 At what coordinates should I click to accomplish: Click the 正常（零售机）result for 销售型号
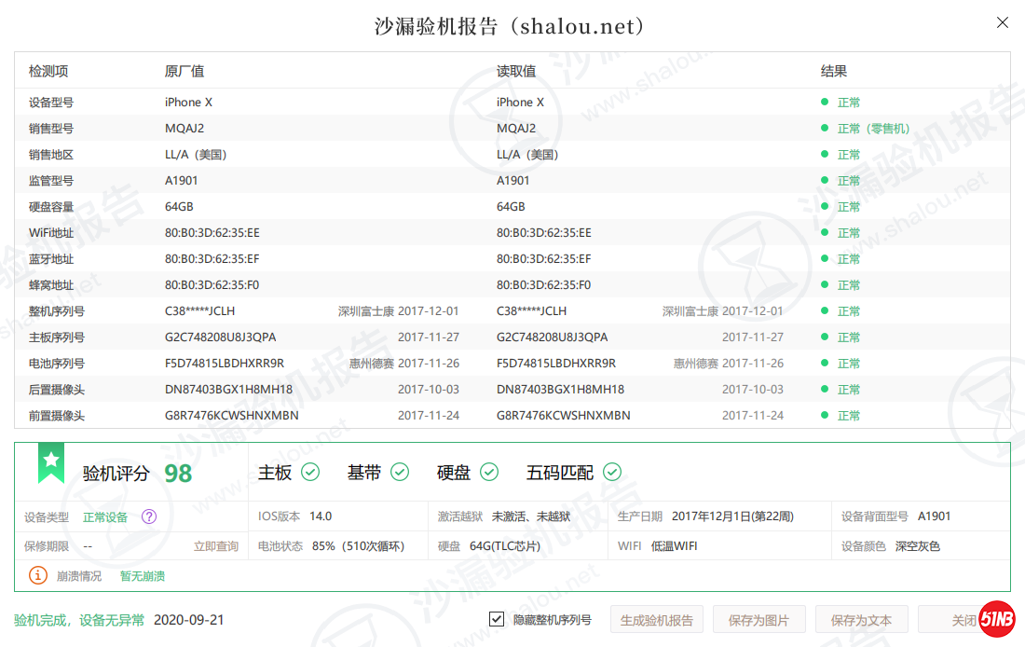(x=873, y=129)
